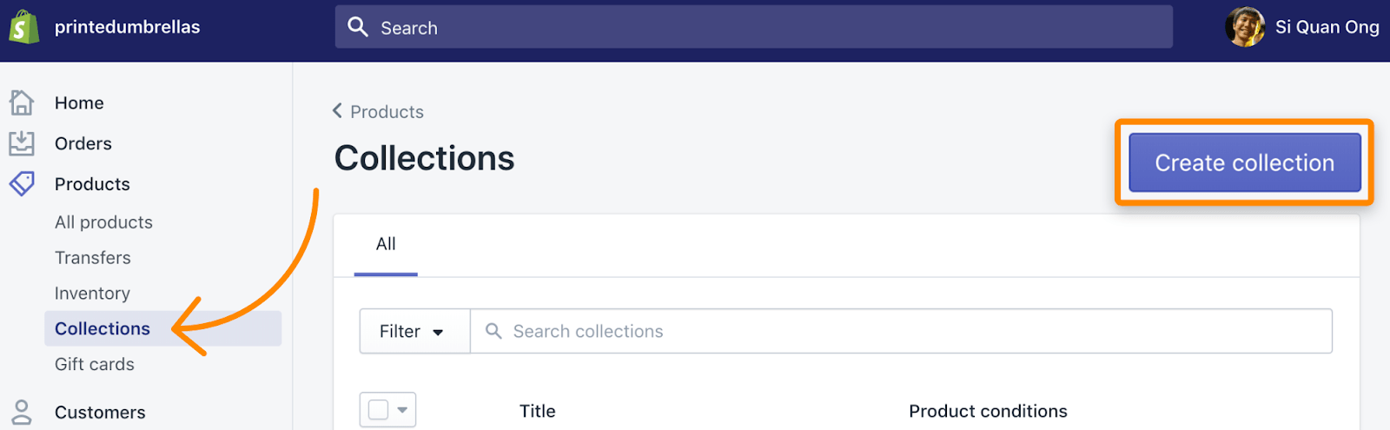Viewport: 1390px width, 430px height.
Task: Click the Products tag icon
Action: tap(22, 183)
